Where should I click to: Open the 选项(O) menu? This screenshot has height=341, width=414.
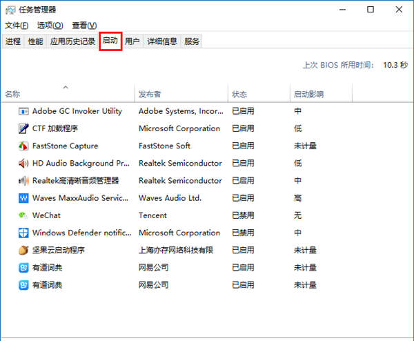point(50,26)
